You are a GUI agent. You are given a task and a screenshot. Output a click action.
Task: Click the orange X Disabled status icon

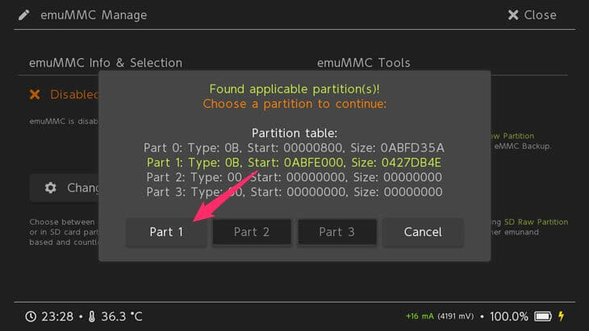coord(35,94)
